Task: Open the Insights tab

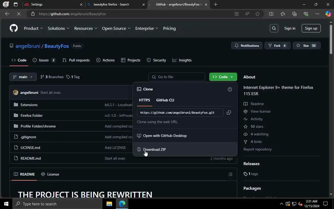Action: [182, 60]
